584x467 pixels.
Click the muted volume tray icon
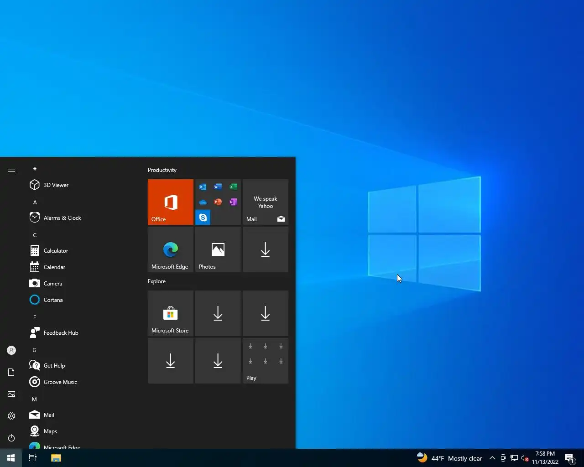coord(525,458)
